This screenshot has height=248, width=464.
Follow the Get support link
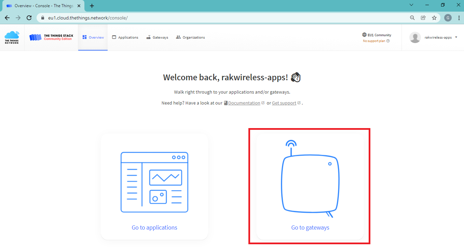[x=284, y=103]
